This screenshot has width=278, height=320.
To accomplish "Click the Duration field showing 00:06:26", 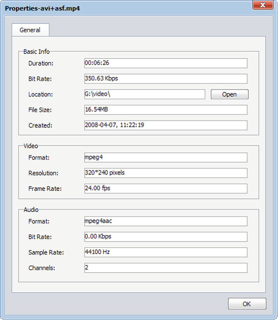I will [166, 63].
